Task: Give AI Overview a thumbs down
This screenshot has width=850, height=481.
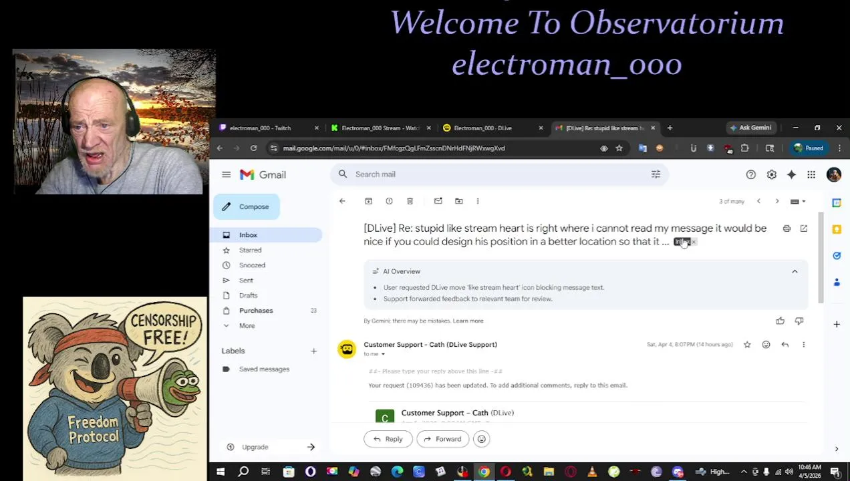Action: point(799,321)
